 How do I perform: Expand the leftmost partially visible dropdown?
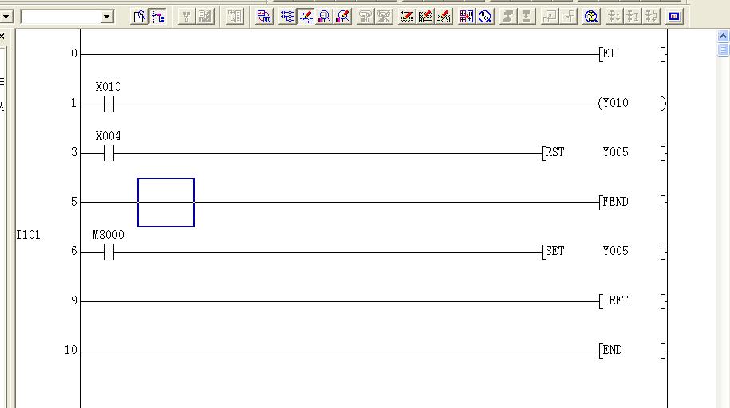[7, 17]
